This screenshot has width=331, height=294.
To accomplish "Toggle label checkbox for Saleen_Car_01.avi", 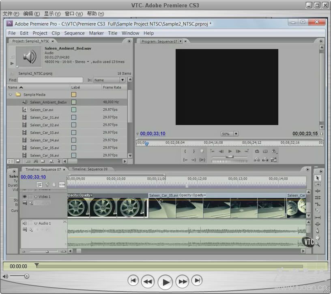I will point(74,117).
